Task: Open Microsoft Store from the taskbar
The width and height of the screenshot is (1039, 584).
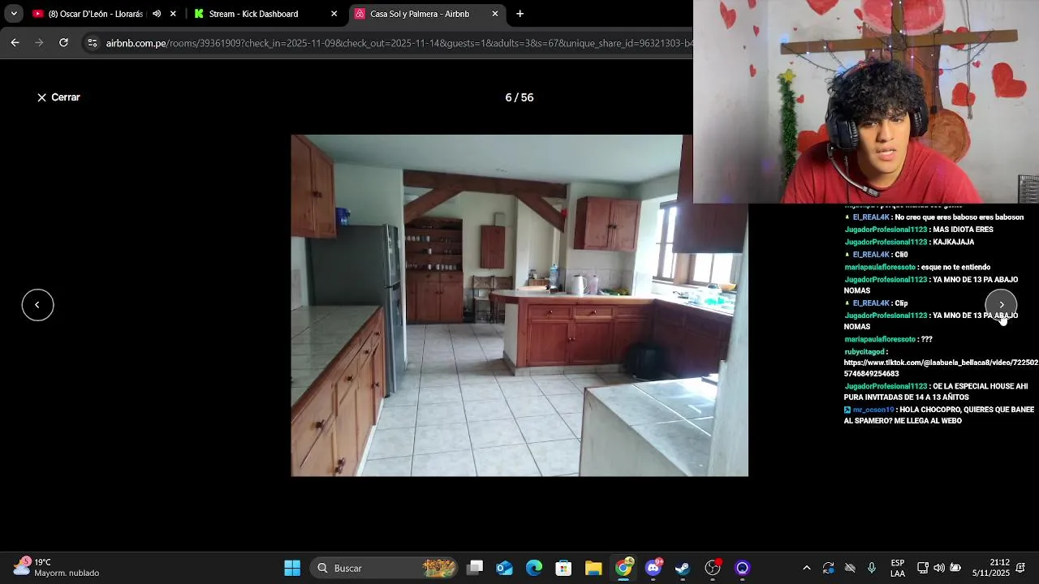Action: (x=563, y=568)
